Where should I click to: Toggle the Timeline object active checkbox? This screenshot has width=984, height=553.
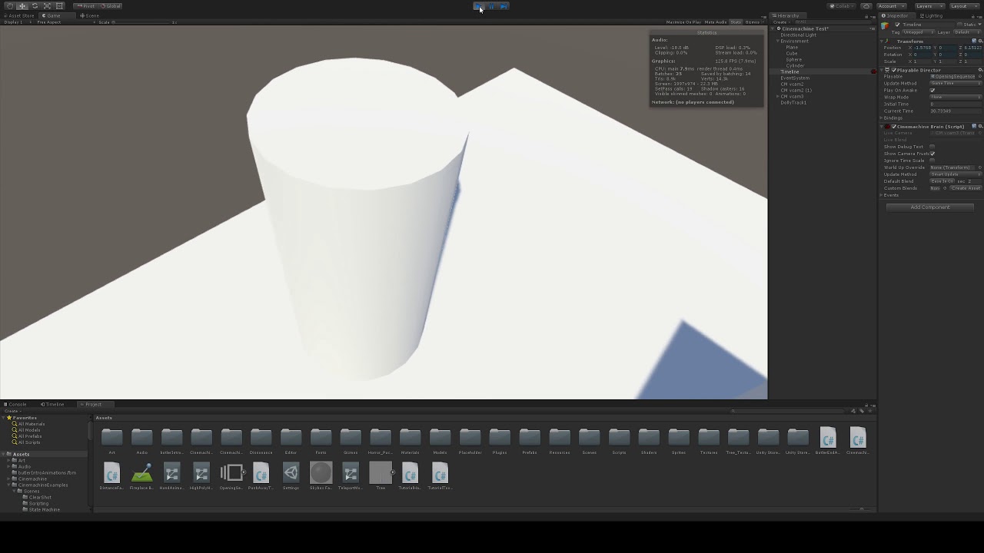(x=897, y=25)
